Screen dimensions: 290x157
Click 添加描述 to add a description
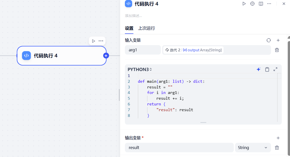coord(133,15)
